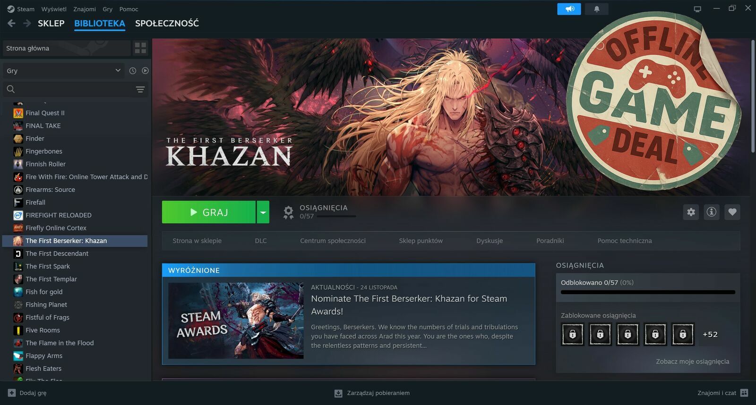
Task: Click the announcements megaphone icon
Action: pos(569,9)
